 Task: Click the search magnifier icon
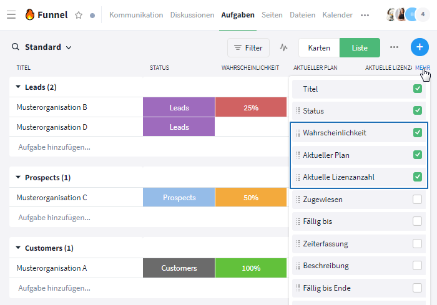click(16, 47)
